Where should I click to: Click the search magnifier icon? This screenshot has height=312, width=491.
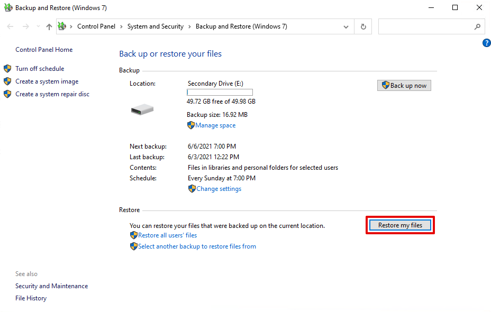(x=477, y=26)
